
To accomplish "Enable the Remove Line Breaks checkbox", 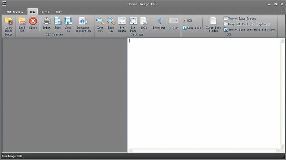I will [226, 19].
